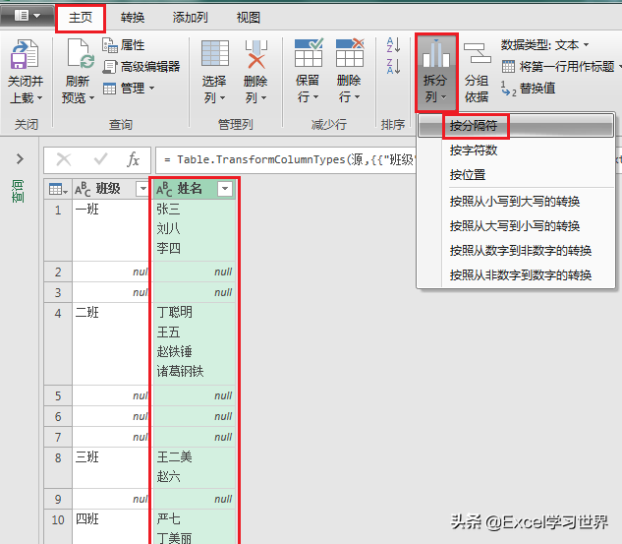Screen dimensions: 622x544
Task: Click the Remove Columns (删除列) icon
Action: click(x=256, y=53)
